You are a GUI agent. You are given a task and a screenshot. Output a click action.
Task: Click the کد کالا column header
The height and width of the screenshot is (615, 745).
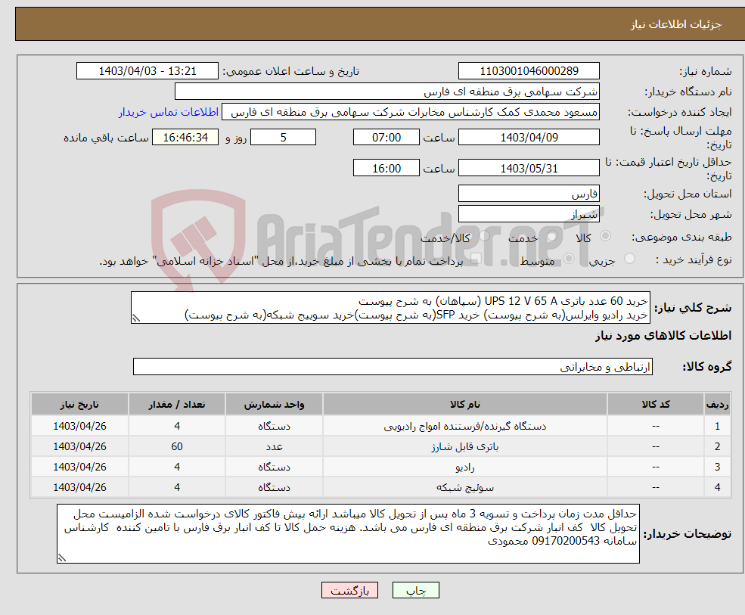coord(655,405)
